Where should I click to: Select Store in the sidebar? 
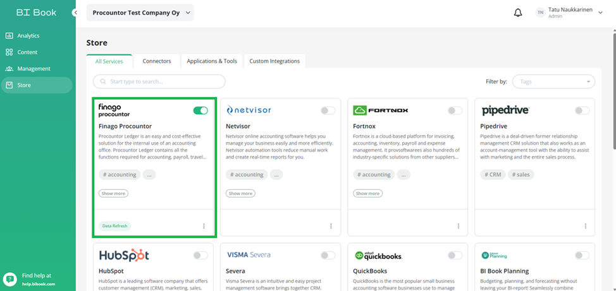pyautogui.click(x=36, y=85)
